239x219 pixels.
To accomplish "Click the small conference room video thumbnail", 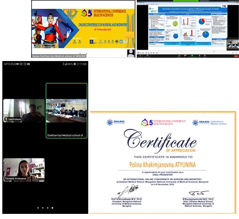I will click(x=233, y=44).
